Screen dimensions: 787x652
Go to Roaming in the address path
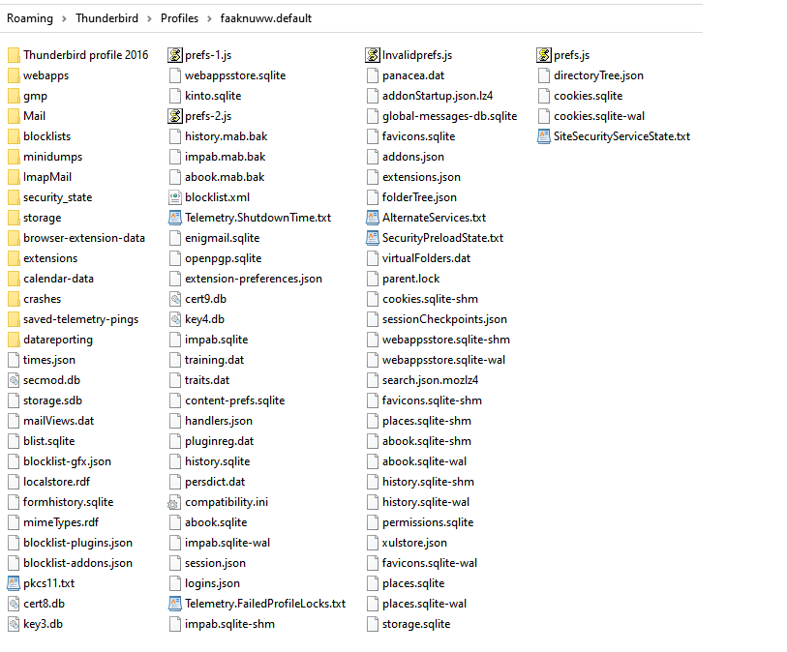(x=30, y=18)
